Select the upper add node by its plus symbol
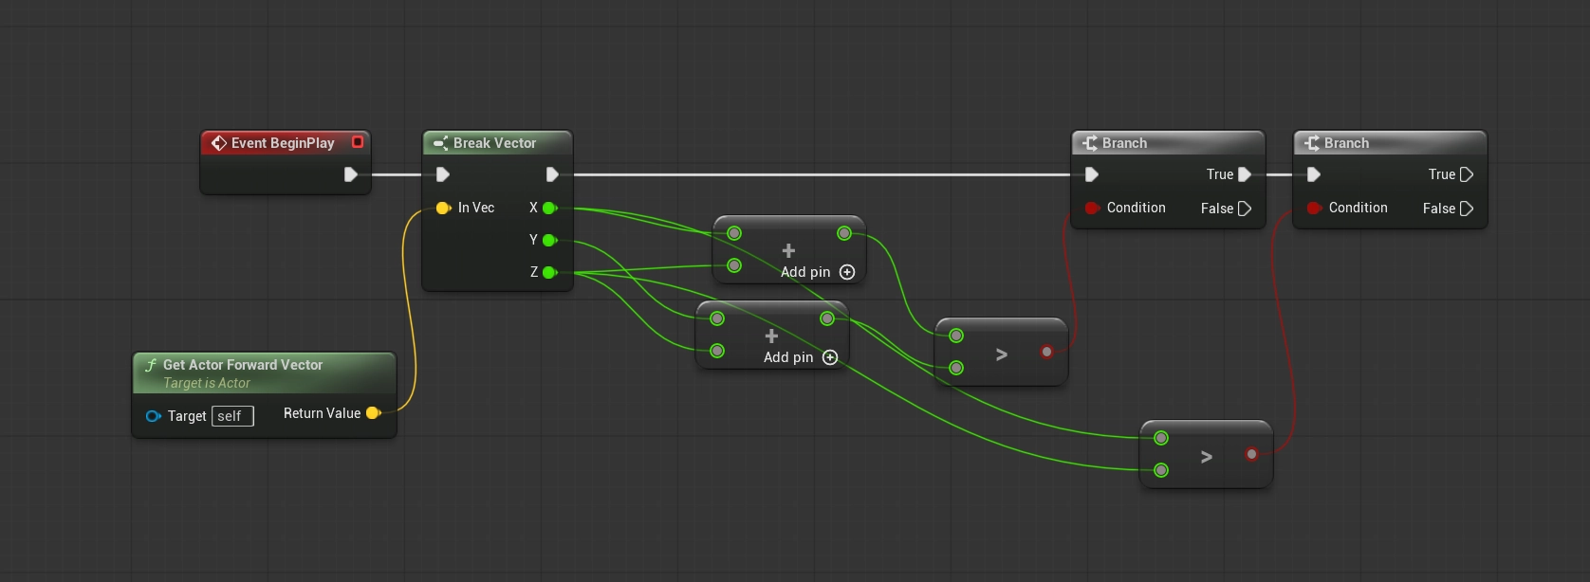The width and height of the screenshot is (1590, 582). [788, 251]
